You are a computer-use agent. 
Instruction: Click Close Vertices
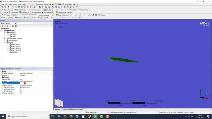20,10
